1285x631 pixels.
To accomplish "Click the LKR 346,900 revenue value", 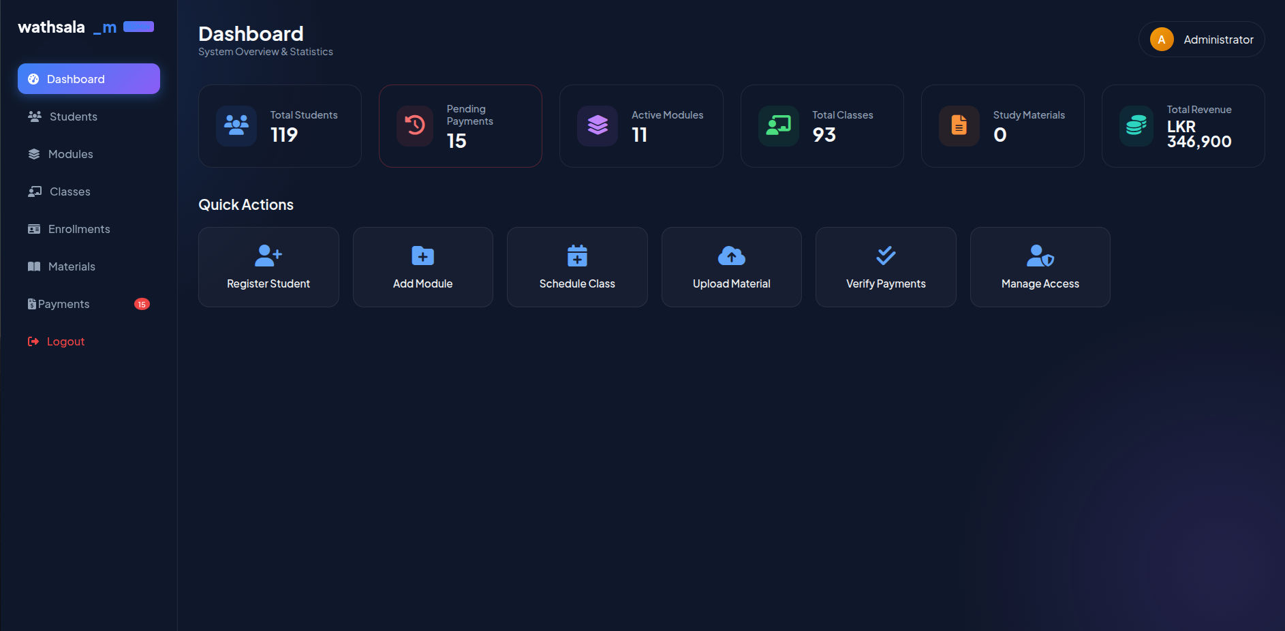I will [x=1199, y=134].
